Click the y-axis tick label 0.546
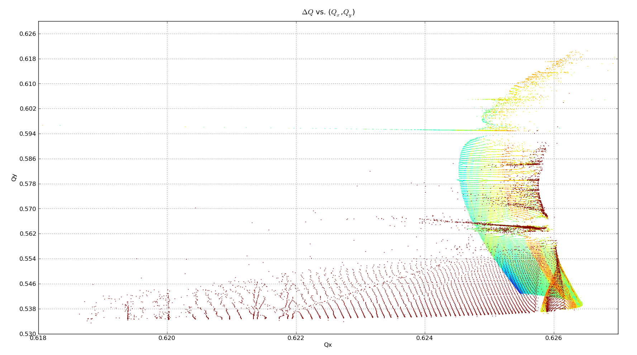The image size is (637, 355). coord(28,284)
